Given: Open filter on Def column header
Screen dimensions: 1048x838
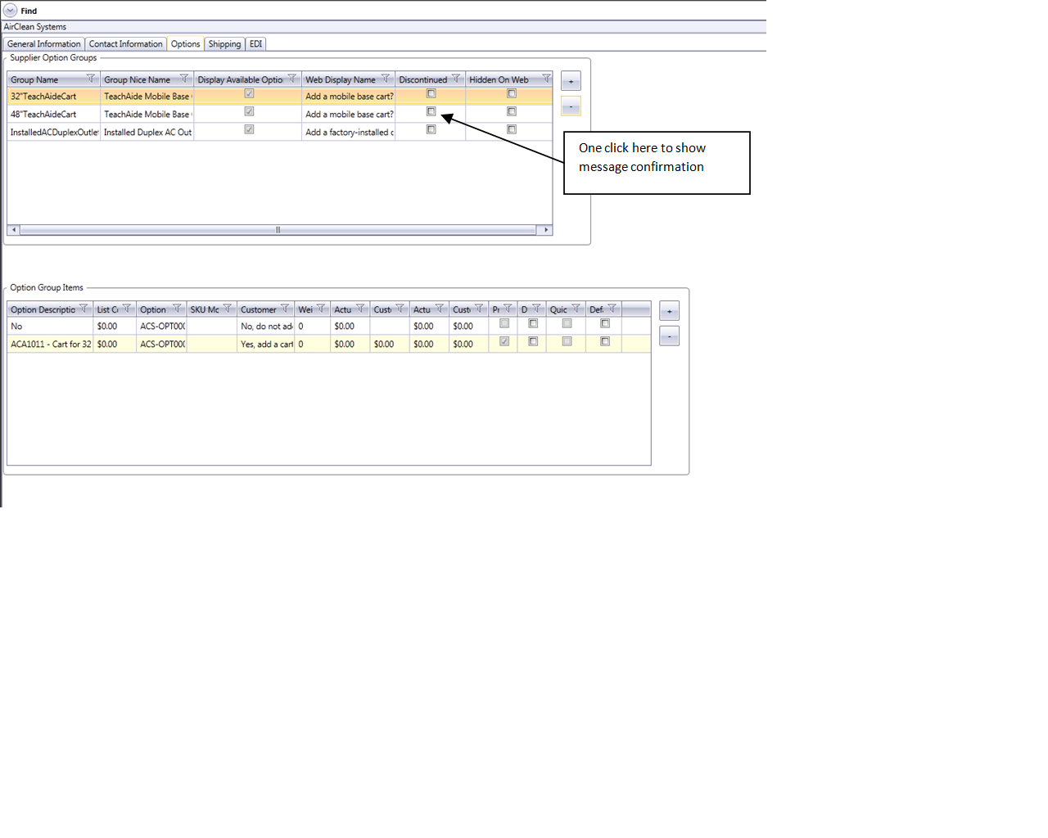Looking at the screenshot, I should pyautogui.click(x=612, y=309).
